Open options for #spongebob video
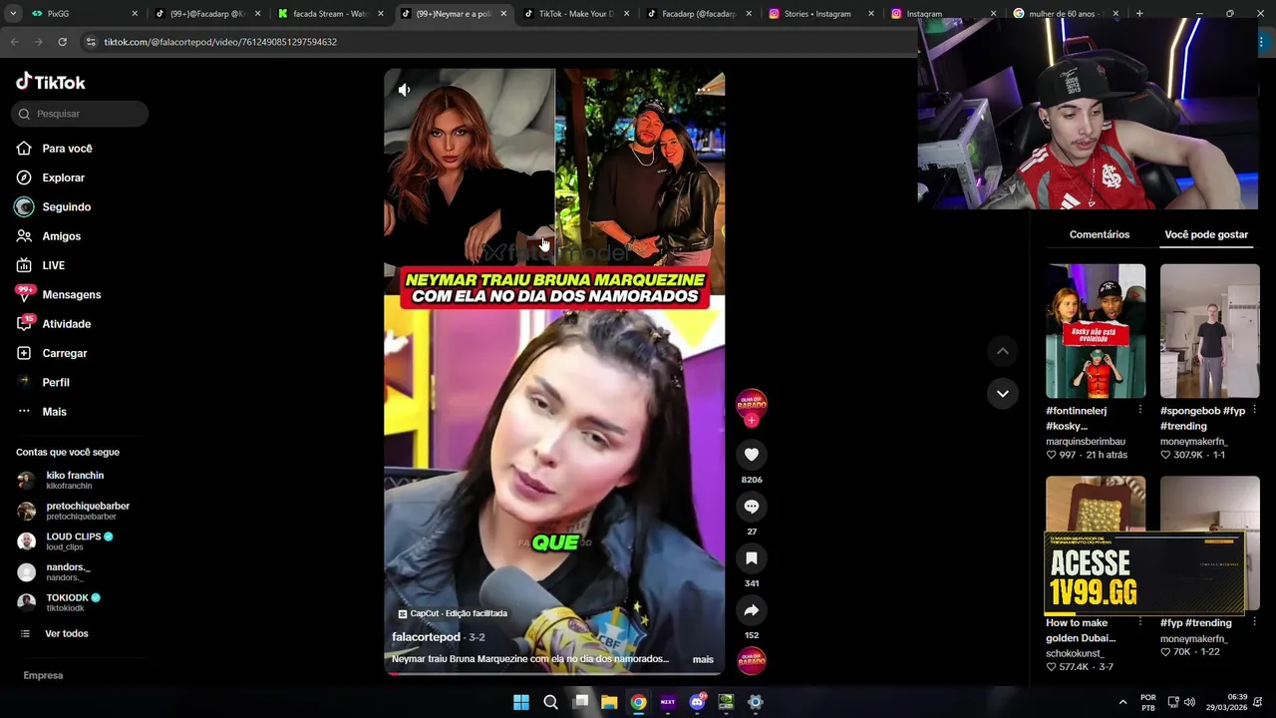The image size is (1276, 718). 1254,410
